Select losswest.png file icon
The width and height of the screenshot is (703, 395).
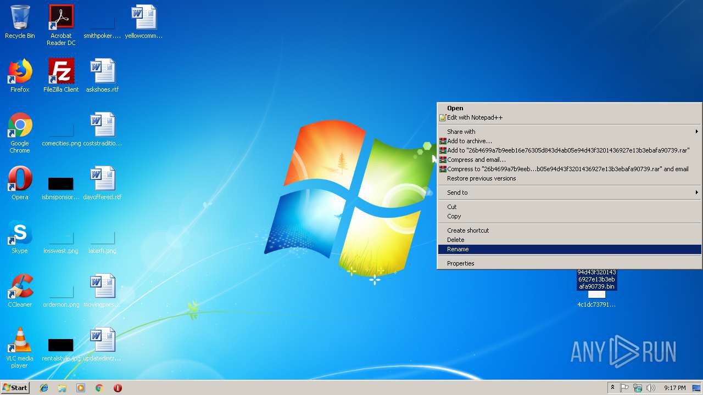point(61,242)
